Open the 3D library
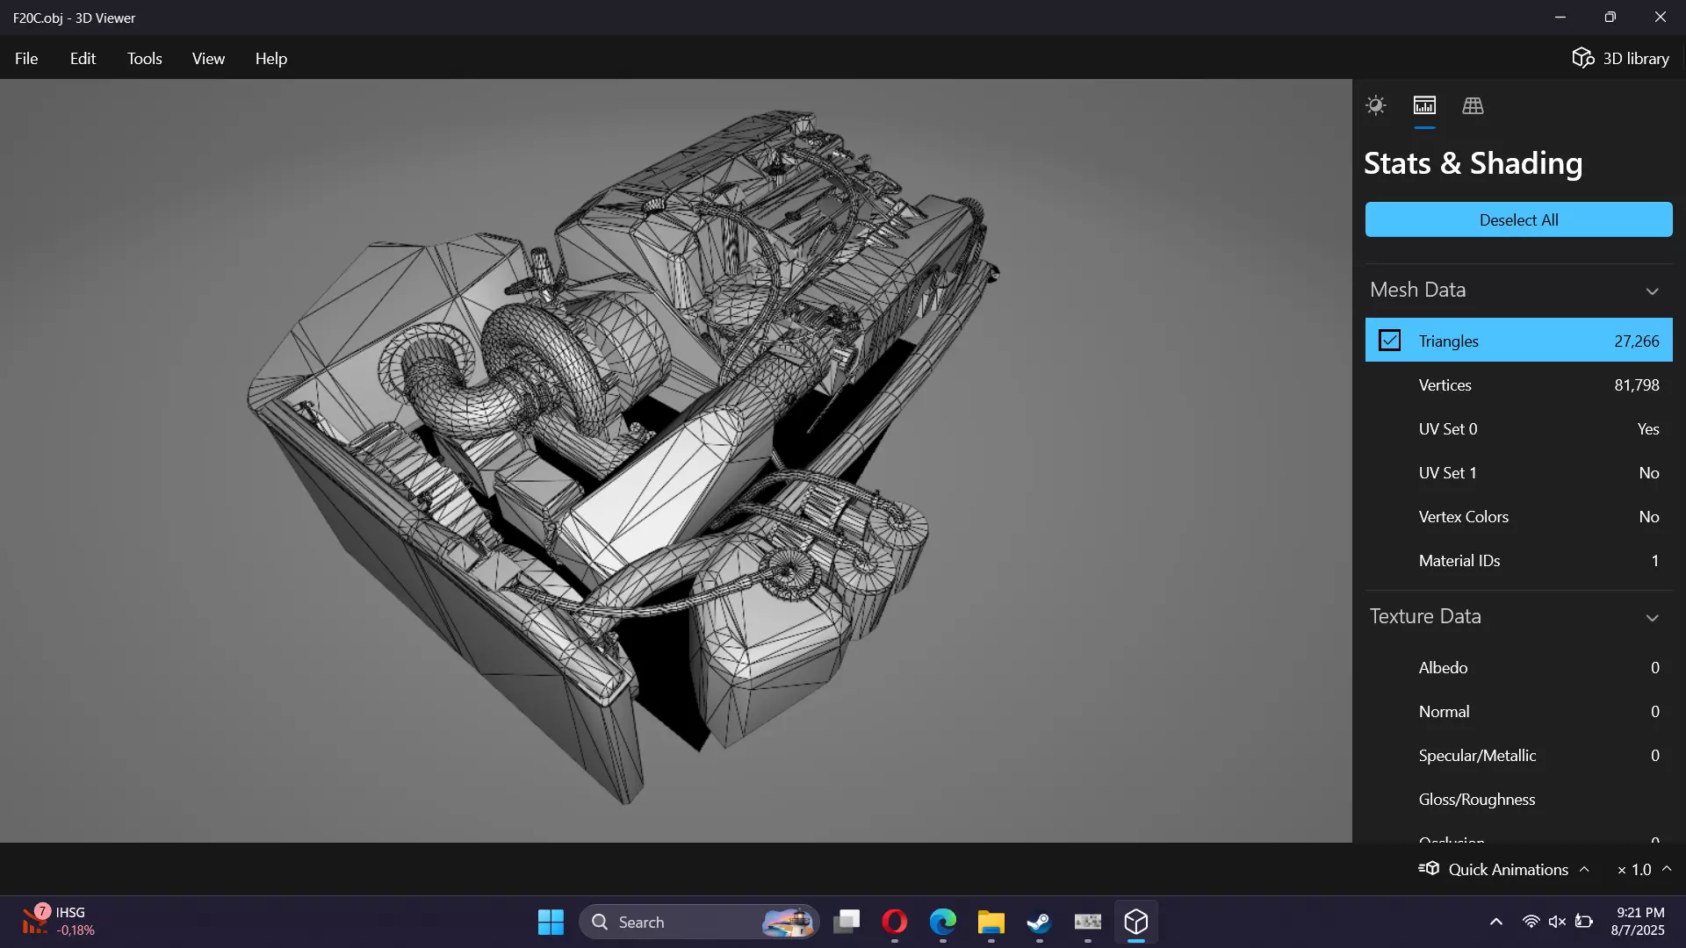The width and height of the screenshot is (1686, 948). pyautogui.click(x=1620, y=58)
